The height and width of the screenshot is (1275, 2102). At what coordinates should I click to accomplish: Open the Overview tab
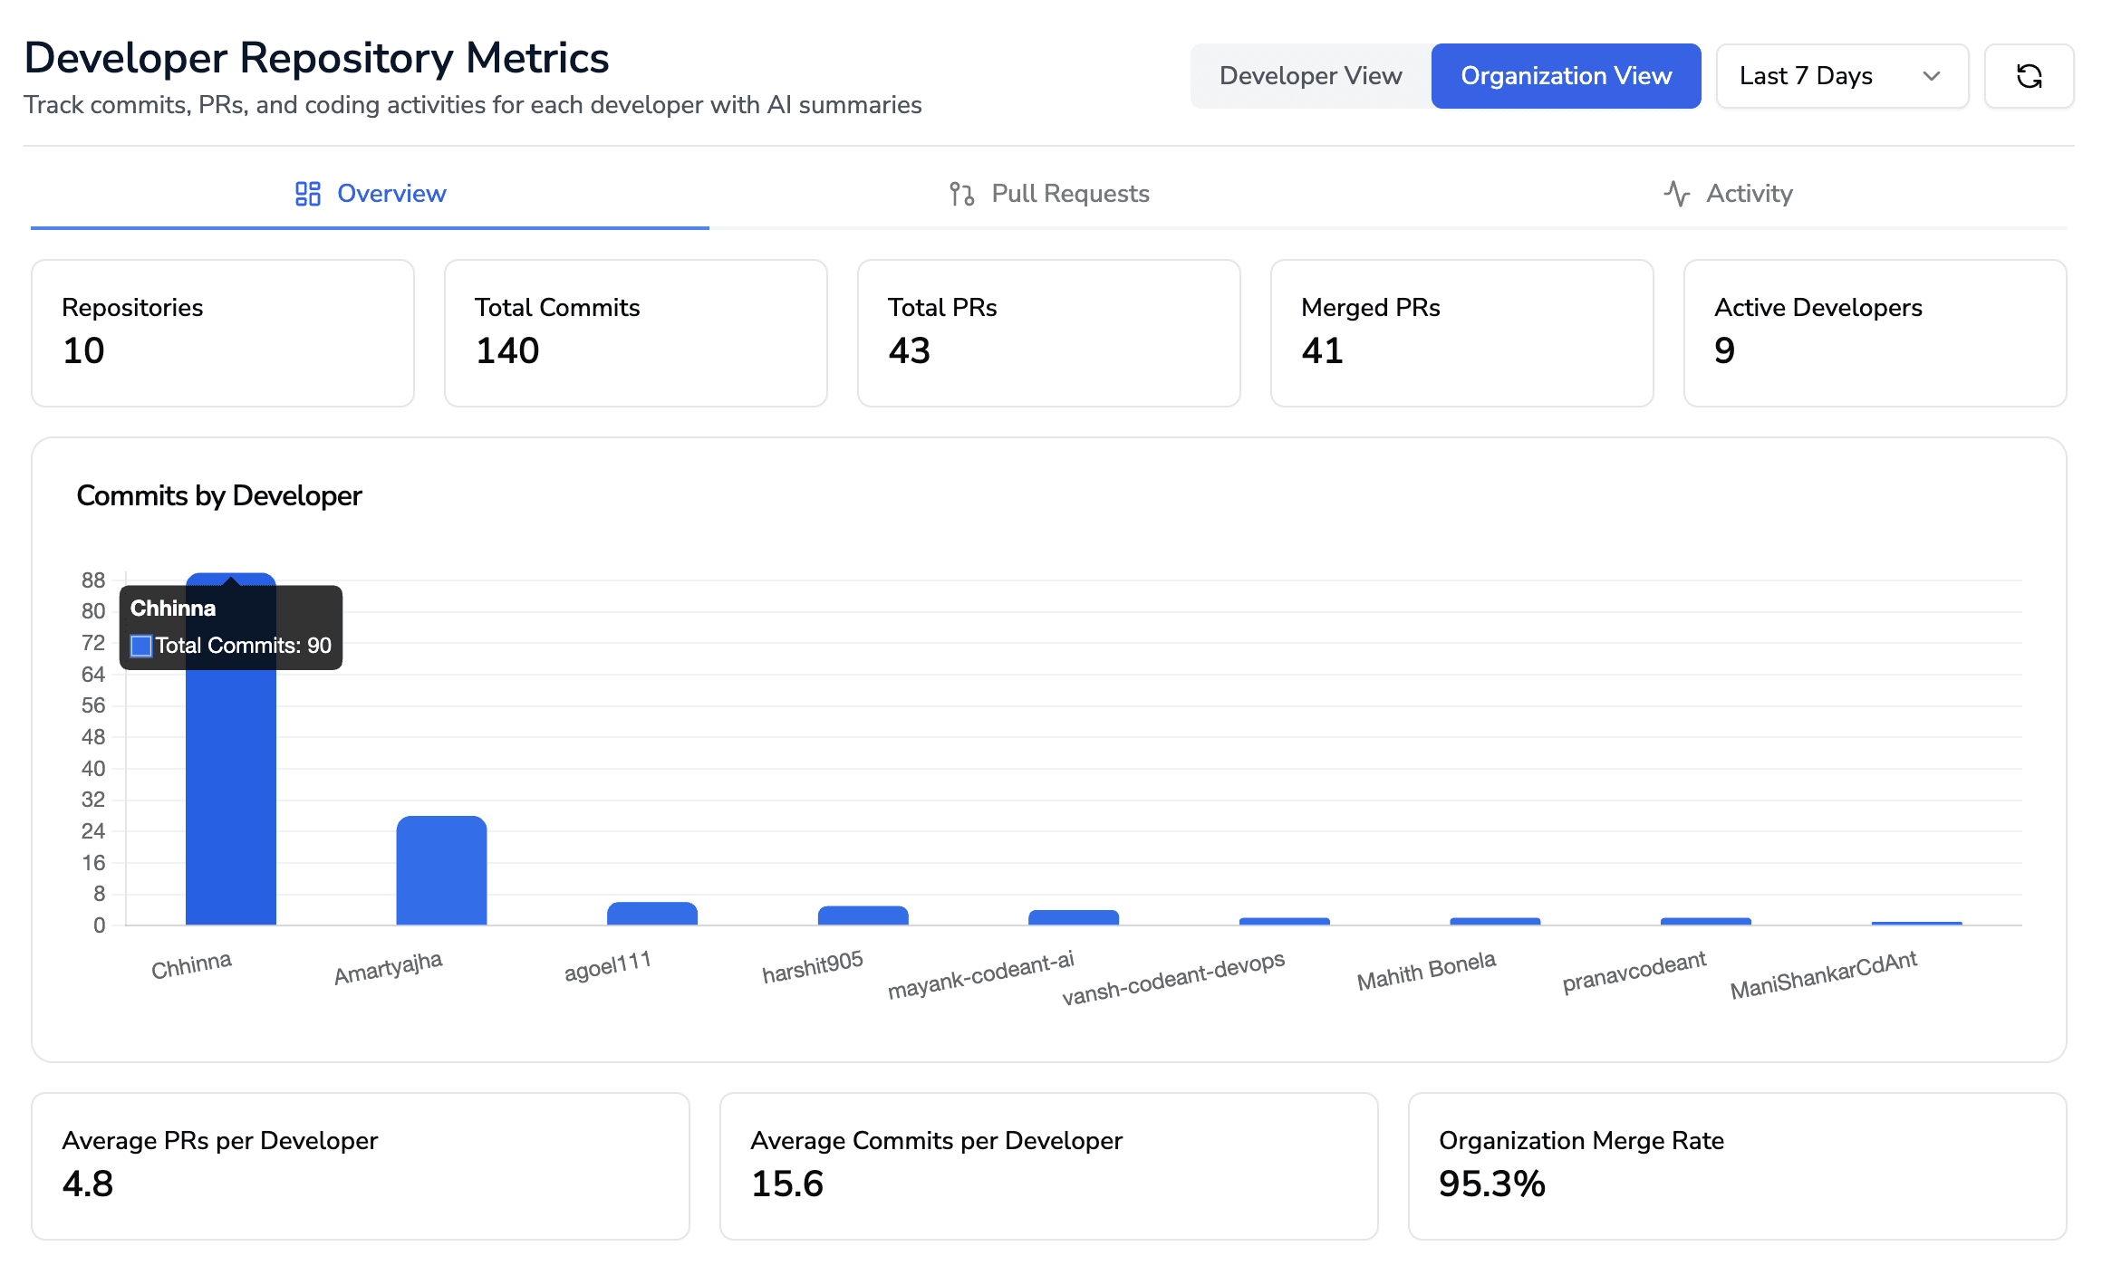(x=370, y=194)
